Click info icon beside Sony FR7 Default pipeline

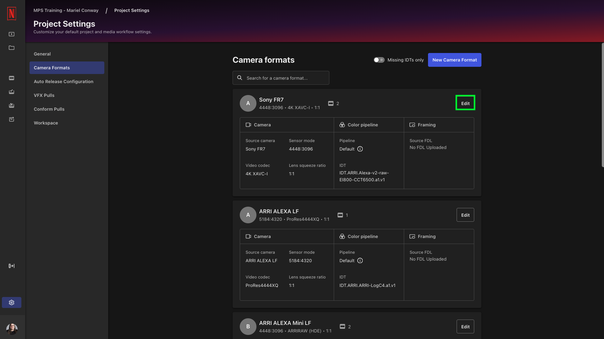click(x=360, y=149)
